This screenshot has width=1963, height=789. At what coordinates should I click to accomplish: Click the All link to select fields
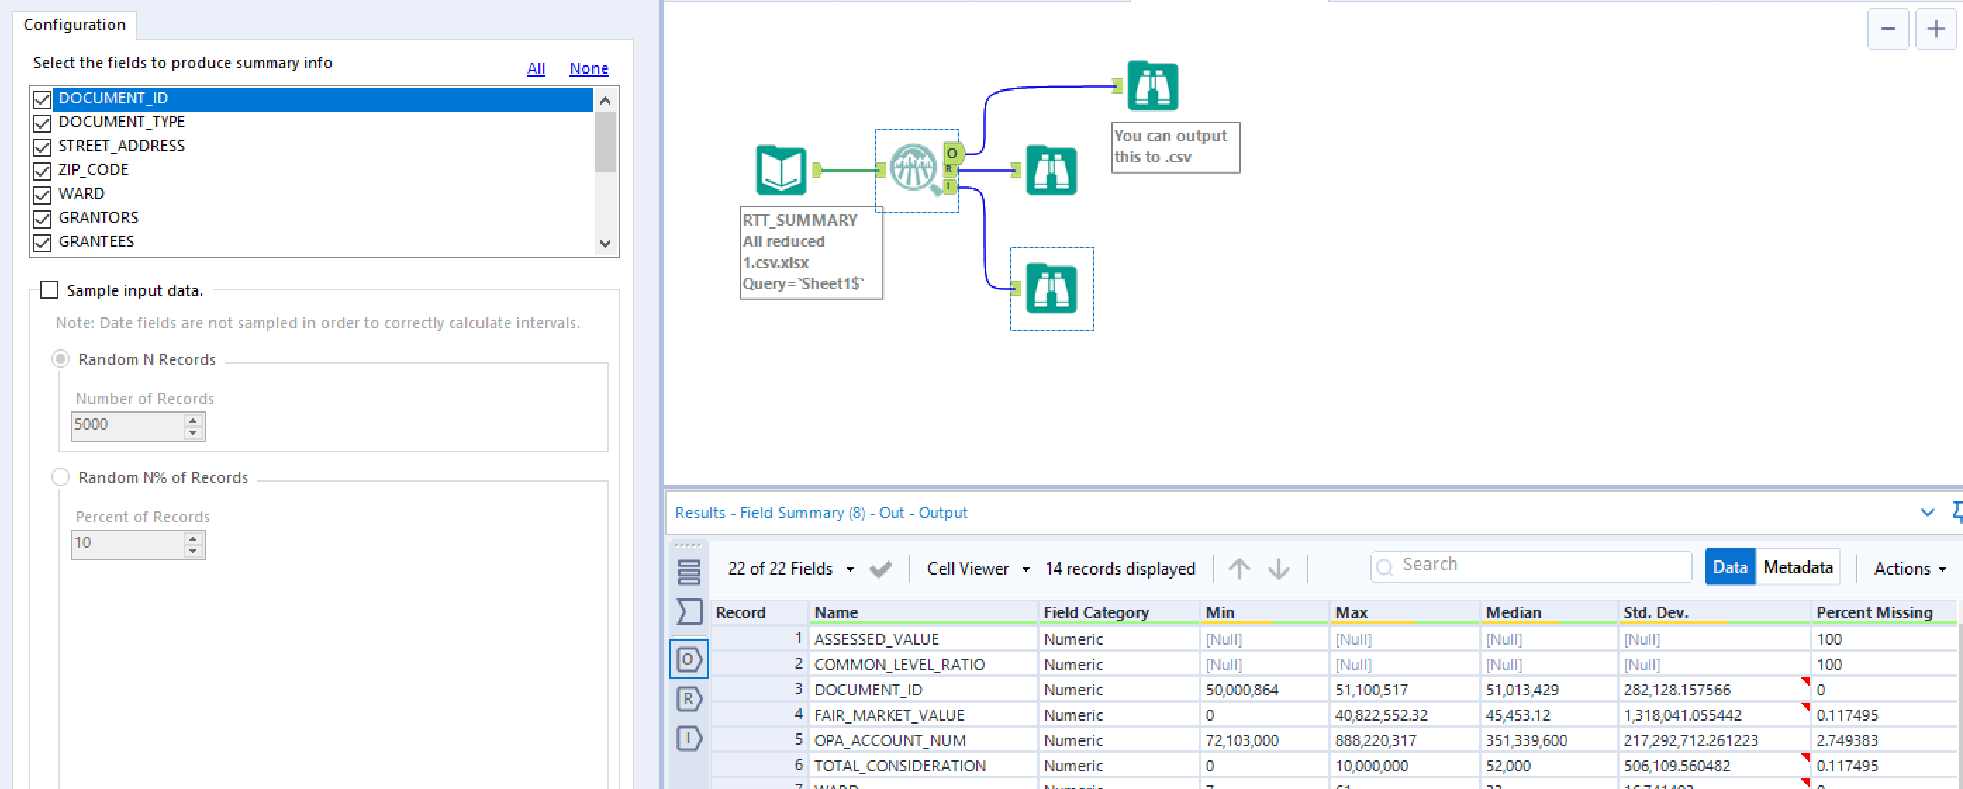(536, 68)
